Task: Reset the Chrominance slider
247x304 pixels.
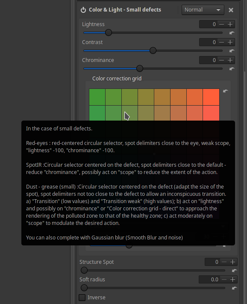Action: pos(232,69)
